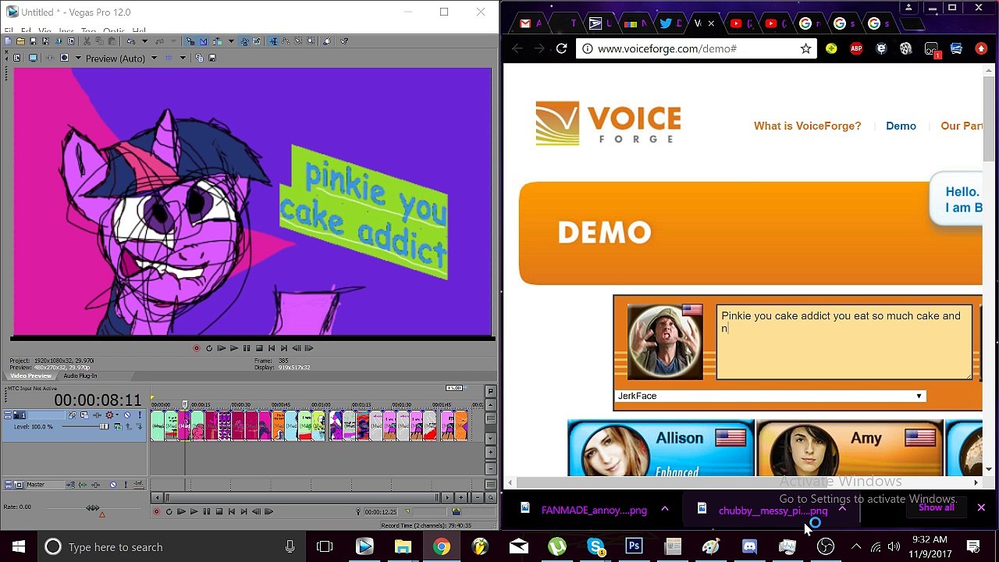Expand the preview overlays grid dropdown arrow
This screenshot has width=999, height=562.
pyautogui.click(x=183, y=58)
